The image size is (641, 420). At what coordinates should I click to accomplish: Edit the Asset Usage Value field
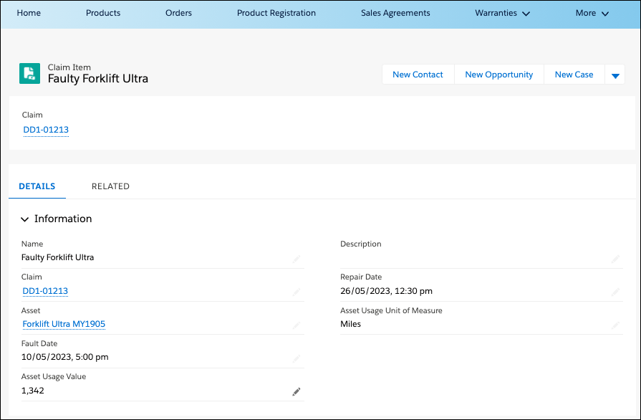(x=297, y=391)
